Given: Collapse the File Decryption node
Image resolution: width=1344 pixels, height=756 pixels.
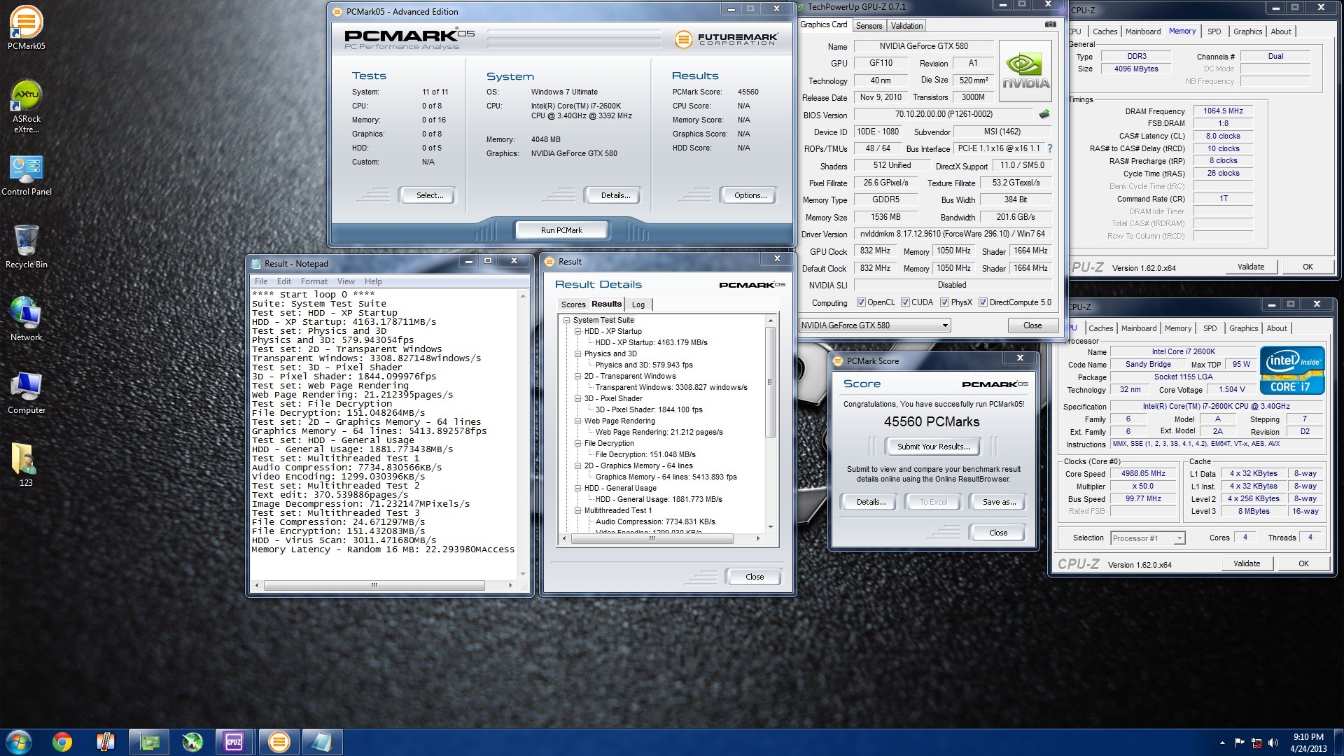Looking at the screenshot, I should [578, 443].
